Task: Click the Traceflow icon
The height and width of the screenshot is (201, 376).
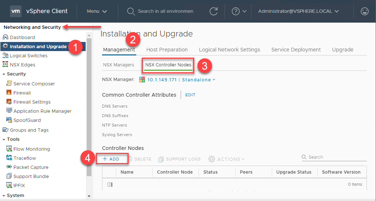Action: coord(9,158)
